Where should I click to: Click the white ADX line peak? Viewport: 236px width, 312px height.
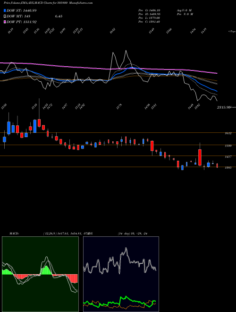[126, 248]
